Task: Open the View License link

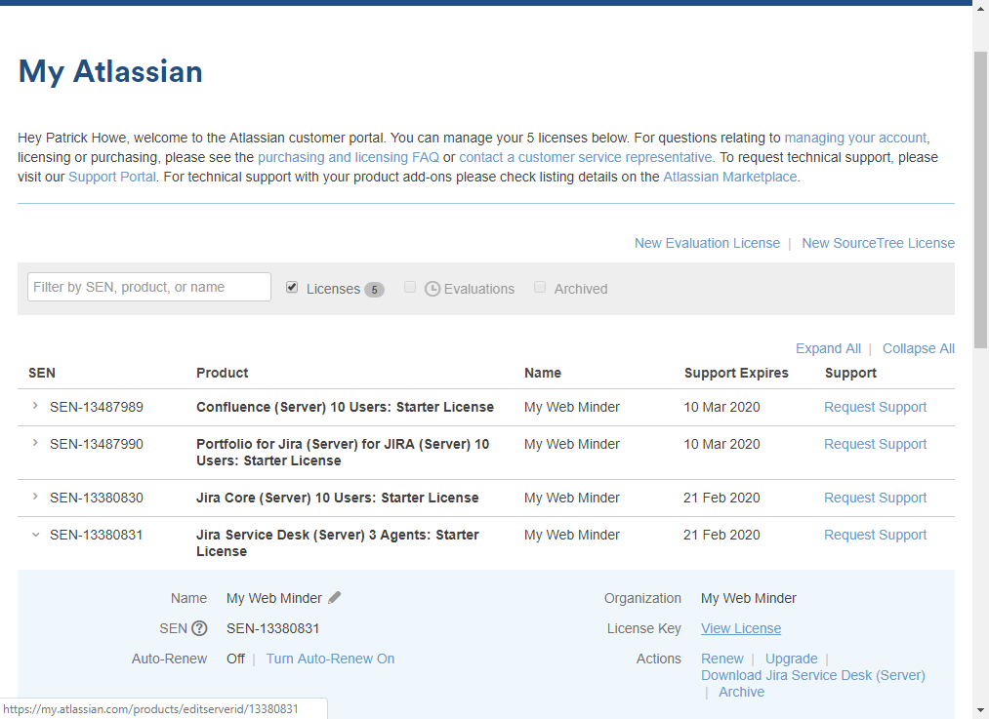Action: tap(741, 628)
